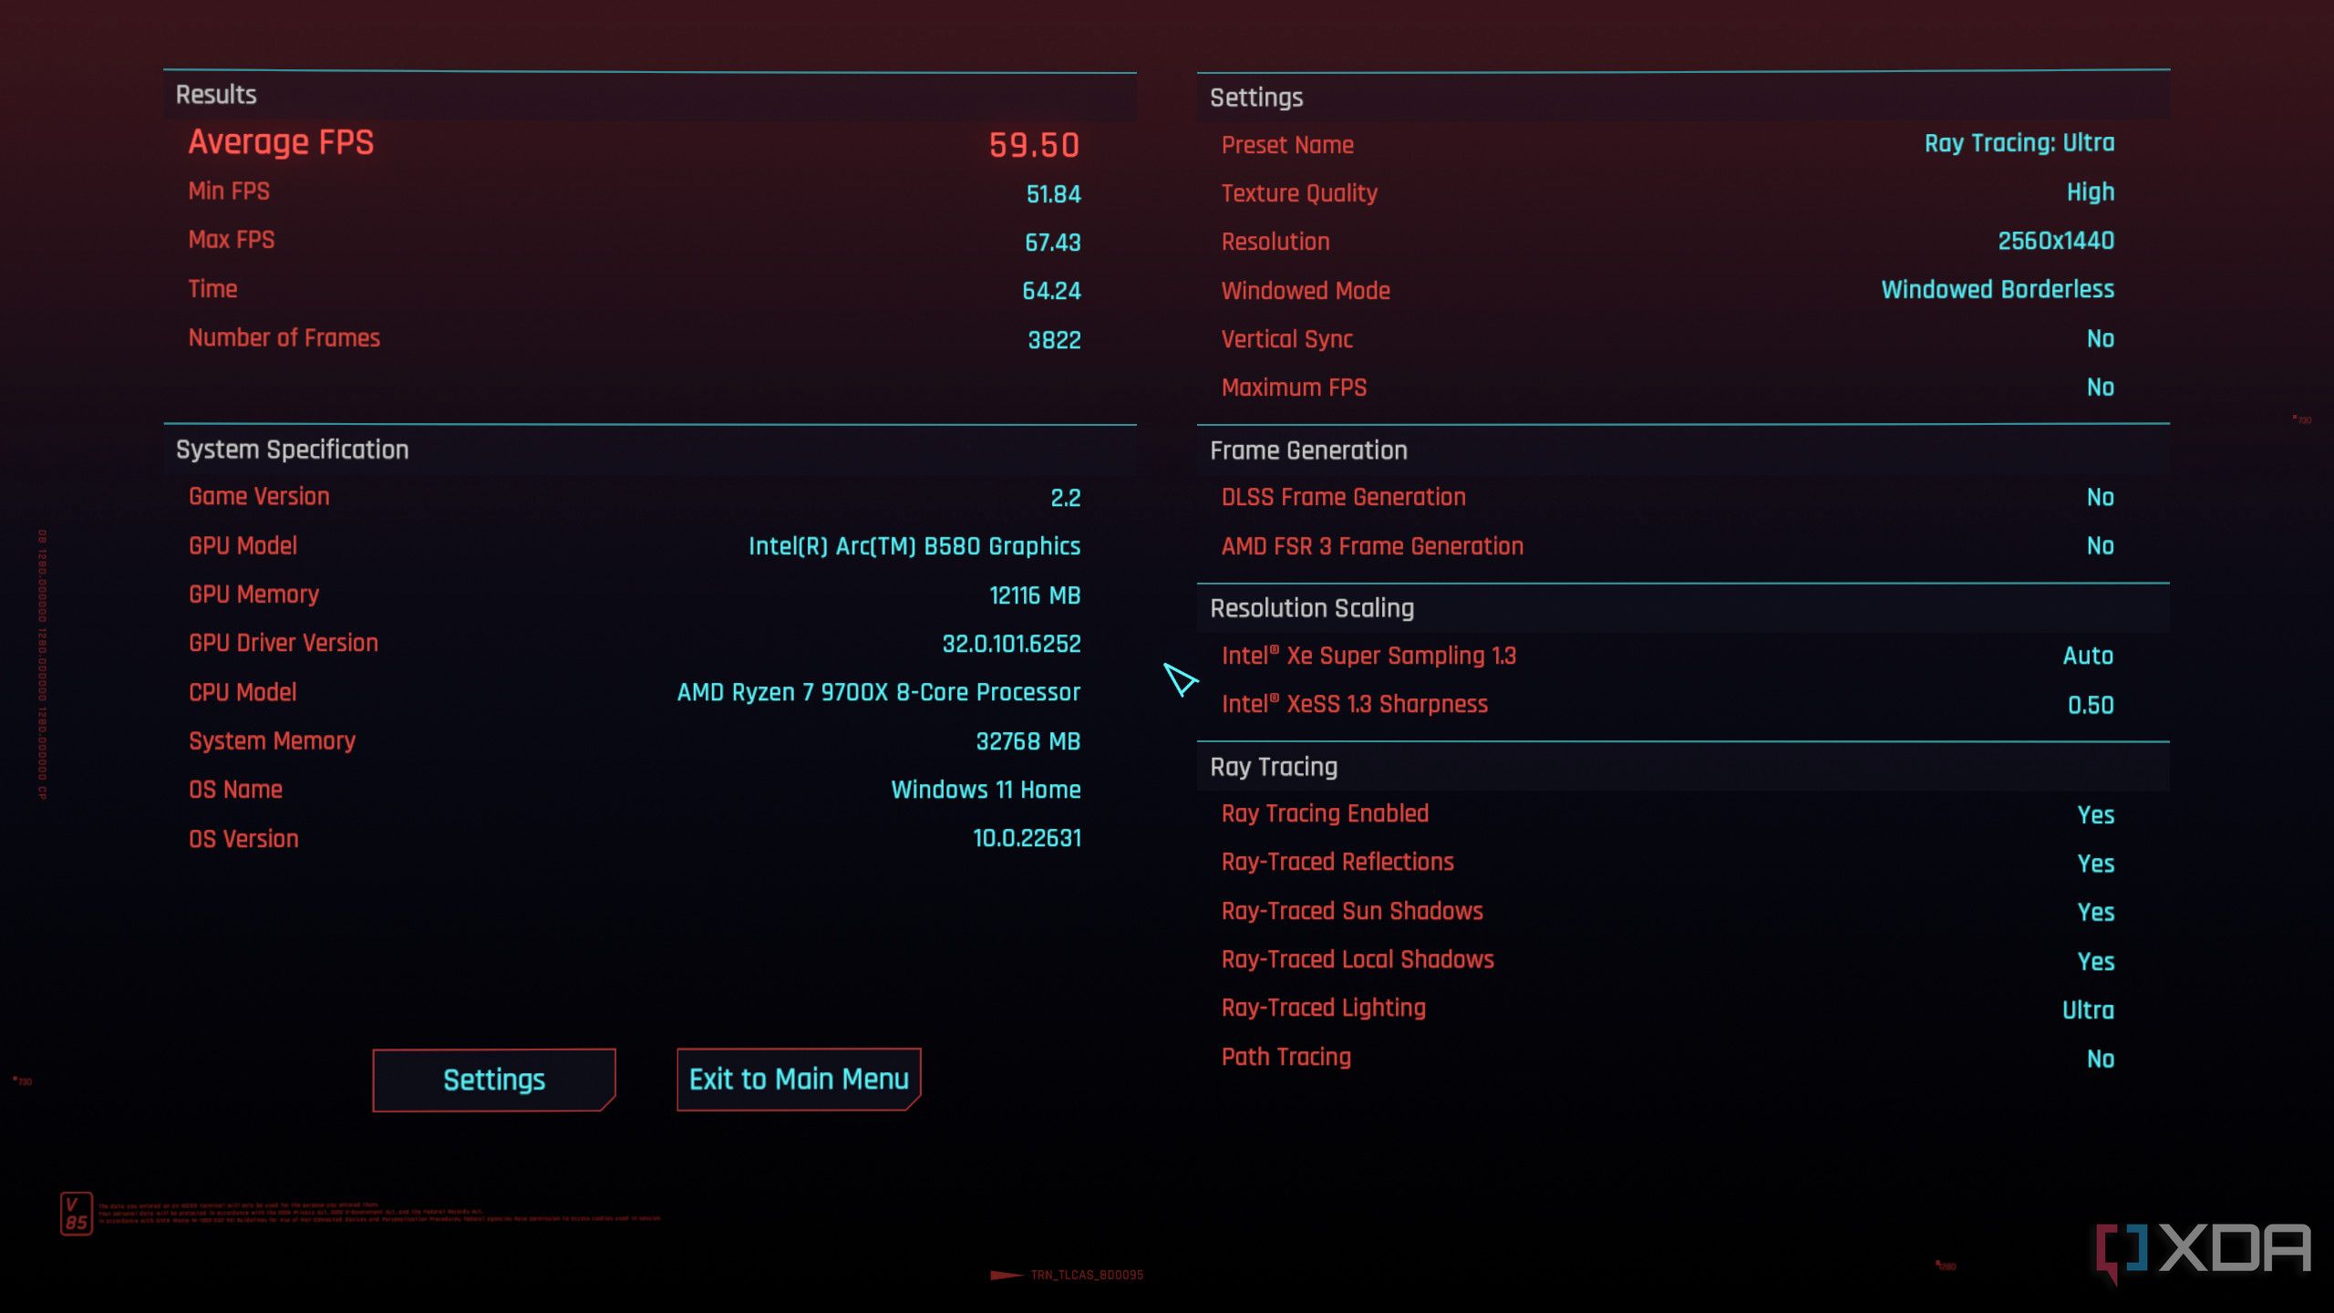The height and width of the screenshot is (1313, 2334).
Task: Toggle Ray-Traced Reflections on/off
Action: (x=2097, y=864)
